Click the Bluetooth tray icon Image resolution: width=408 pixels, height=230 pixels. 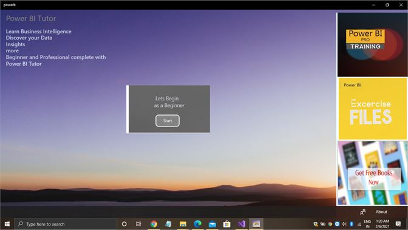(352, 224)
